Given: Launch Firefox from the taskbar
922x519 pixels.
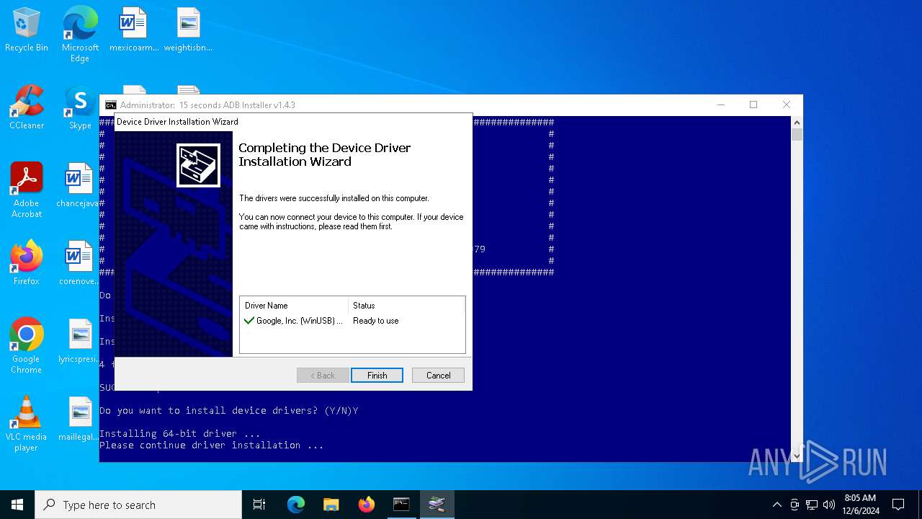Looking at the screenshot, I should (366, 505).
